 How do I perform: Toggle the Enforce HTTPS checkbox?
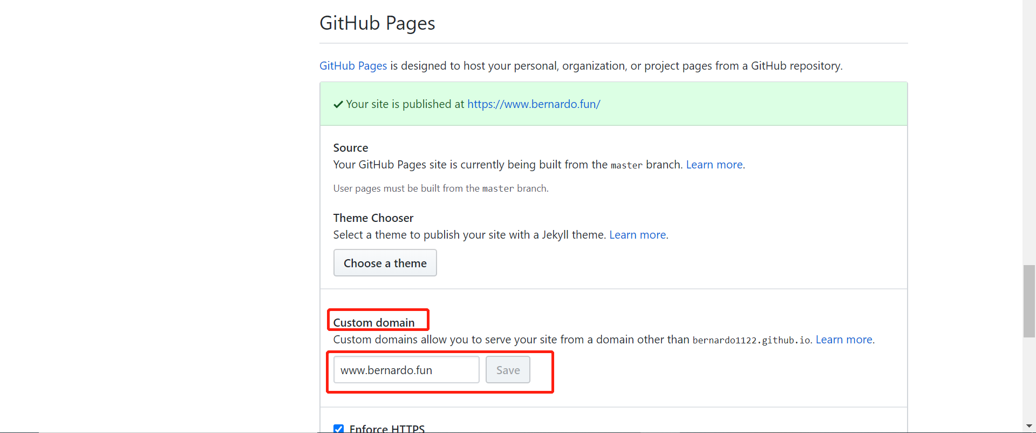coord(338,429)
